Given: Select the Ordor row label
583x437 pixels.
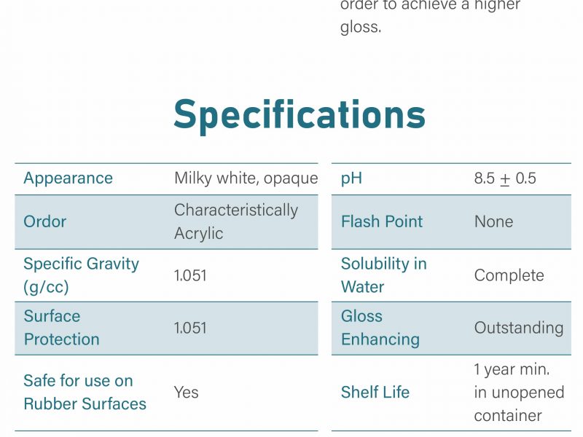Looking at the screenshot, I should (44, 221).
